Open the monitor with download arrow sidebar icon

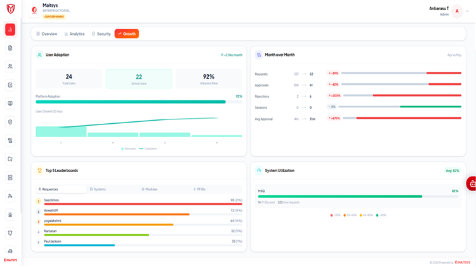click(x=10, y=104)
